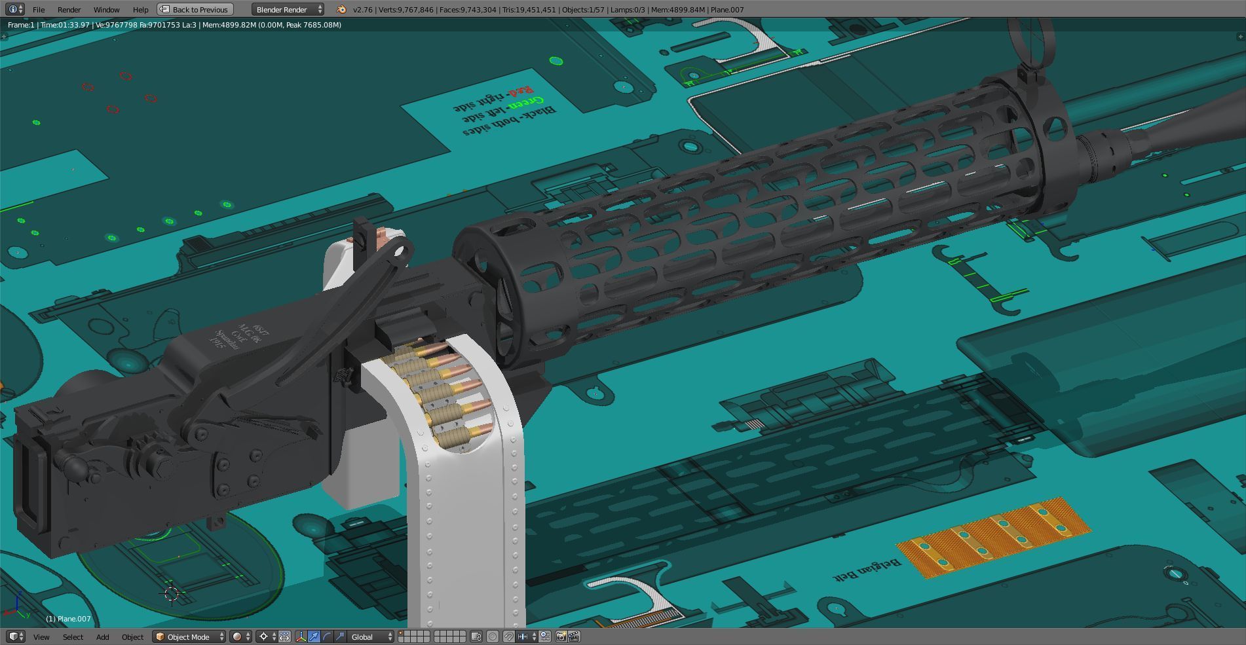The height and width of the screenshot is (645, 1246).
Task: Toggle snapping with the magnet icon
Action: pyautogui.click(x=508, y=636)
